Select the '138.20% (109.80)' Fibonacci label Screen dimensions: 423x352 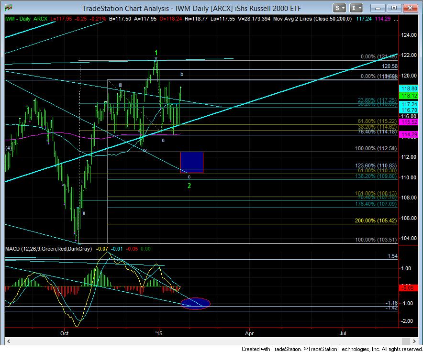point(376,176)
